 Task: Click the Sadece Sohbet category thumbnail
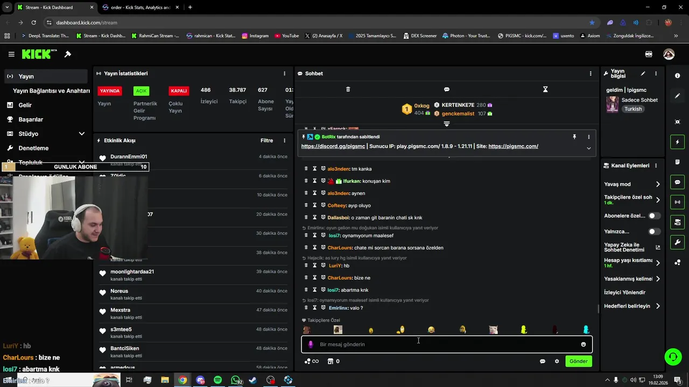coord(612,104)
